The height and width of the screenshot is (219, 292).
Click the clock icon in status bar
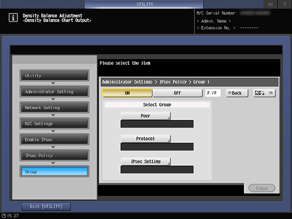point(4,216)
